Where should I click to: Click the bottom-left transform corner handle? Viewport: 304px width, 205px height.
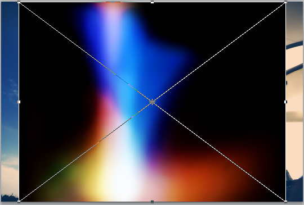point(19,202)
